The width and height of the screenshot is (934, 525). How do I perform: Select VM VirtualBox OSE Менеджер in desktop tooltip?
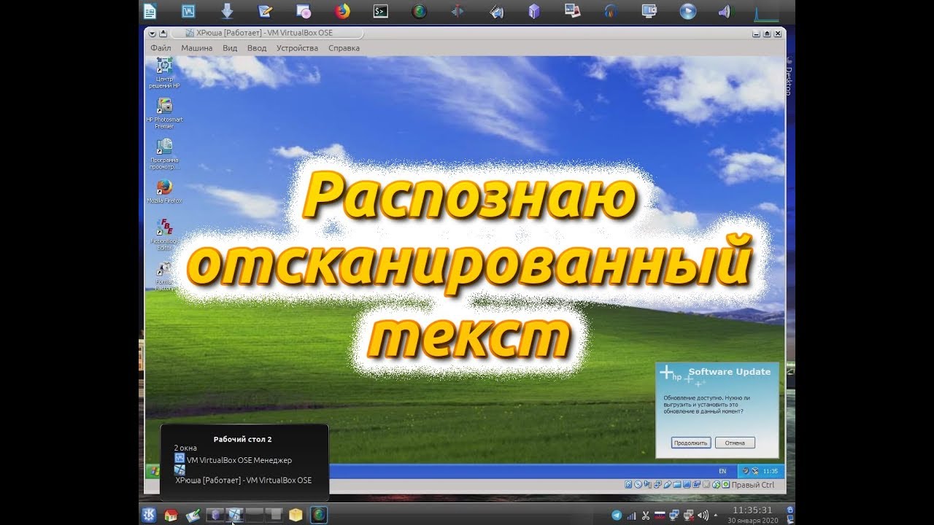[239, 460]
